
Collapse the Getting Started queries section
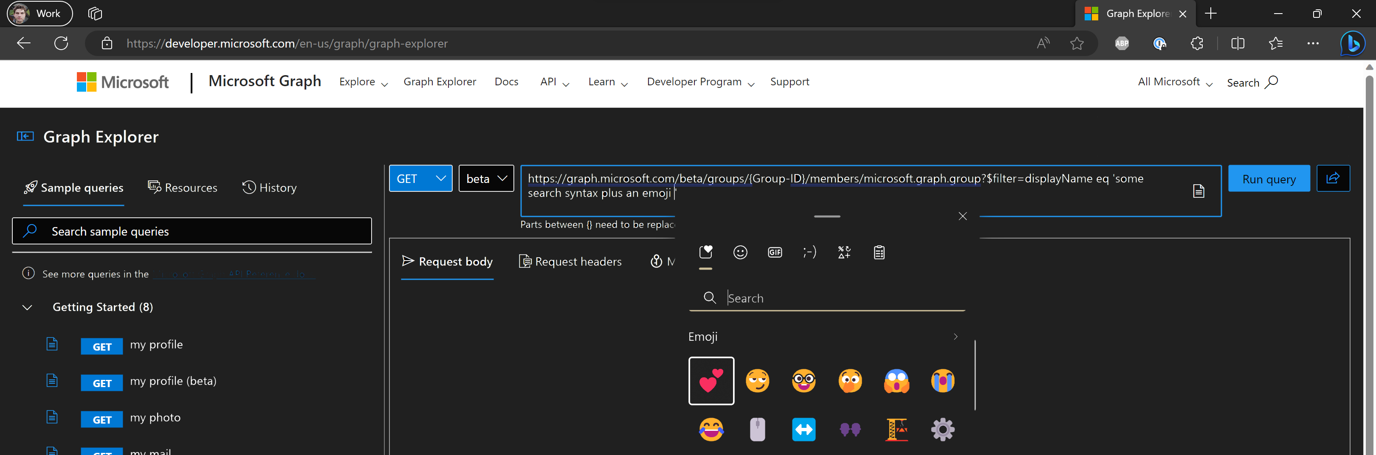(26, 307)
